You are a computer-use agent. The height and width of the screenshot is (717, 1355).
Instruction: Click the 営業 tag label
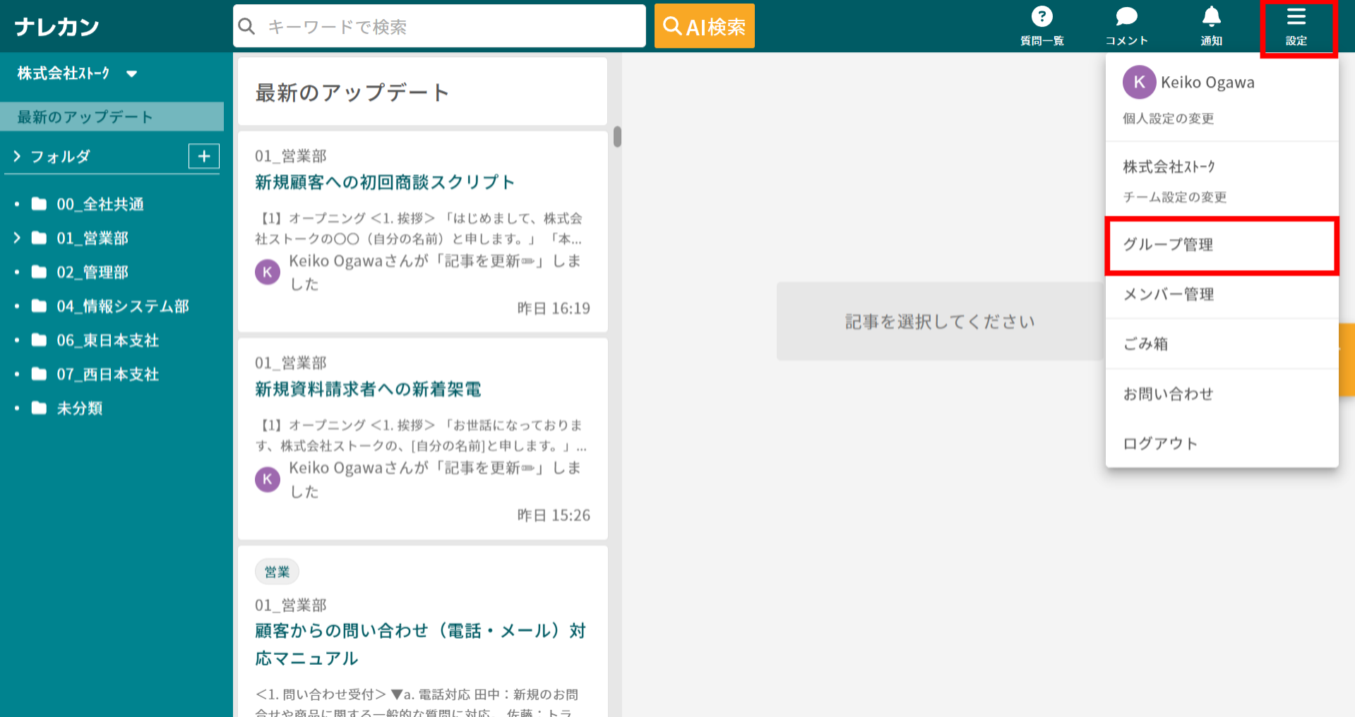point(277,572)
